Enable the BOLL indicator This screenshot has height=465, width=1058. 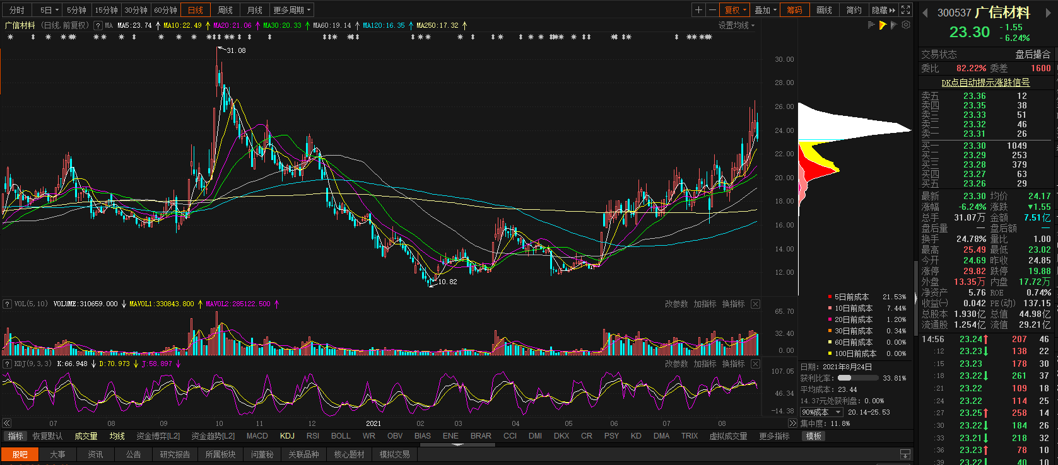tap(341, 436)
